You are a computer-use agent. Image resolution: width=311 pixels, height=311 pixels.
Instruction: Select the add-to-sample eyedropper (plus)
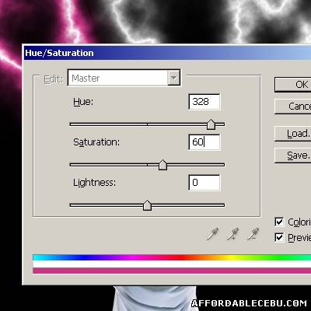(x=232, y=234)
